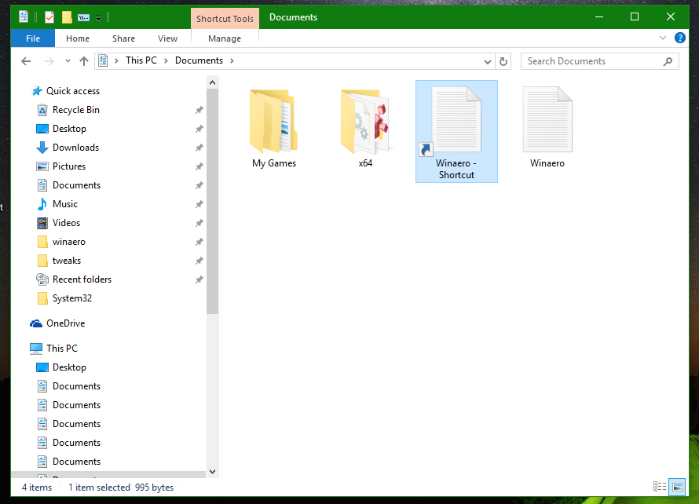
Task: Open the Customize Quick Access Toolbar dropdown
Action: coord(97,16)
